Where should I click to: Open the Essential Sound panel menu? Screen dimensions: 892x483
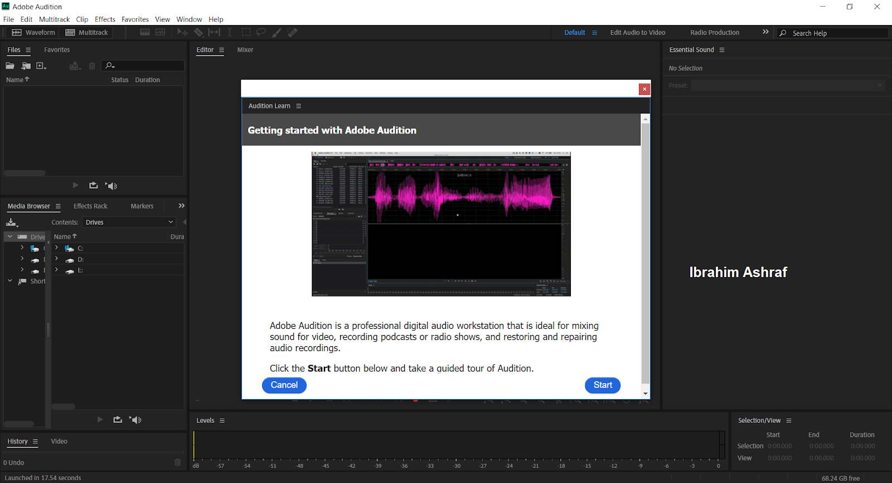point(722,50)
